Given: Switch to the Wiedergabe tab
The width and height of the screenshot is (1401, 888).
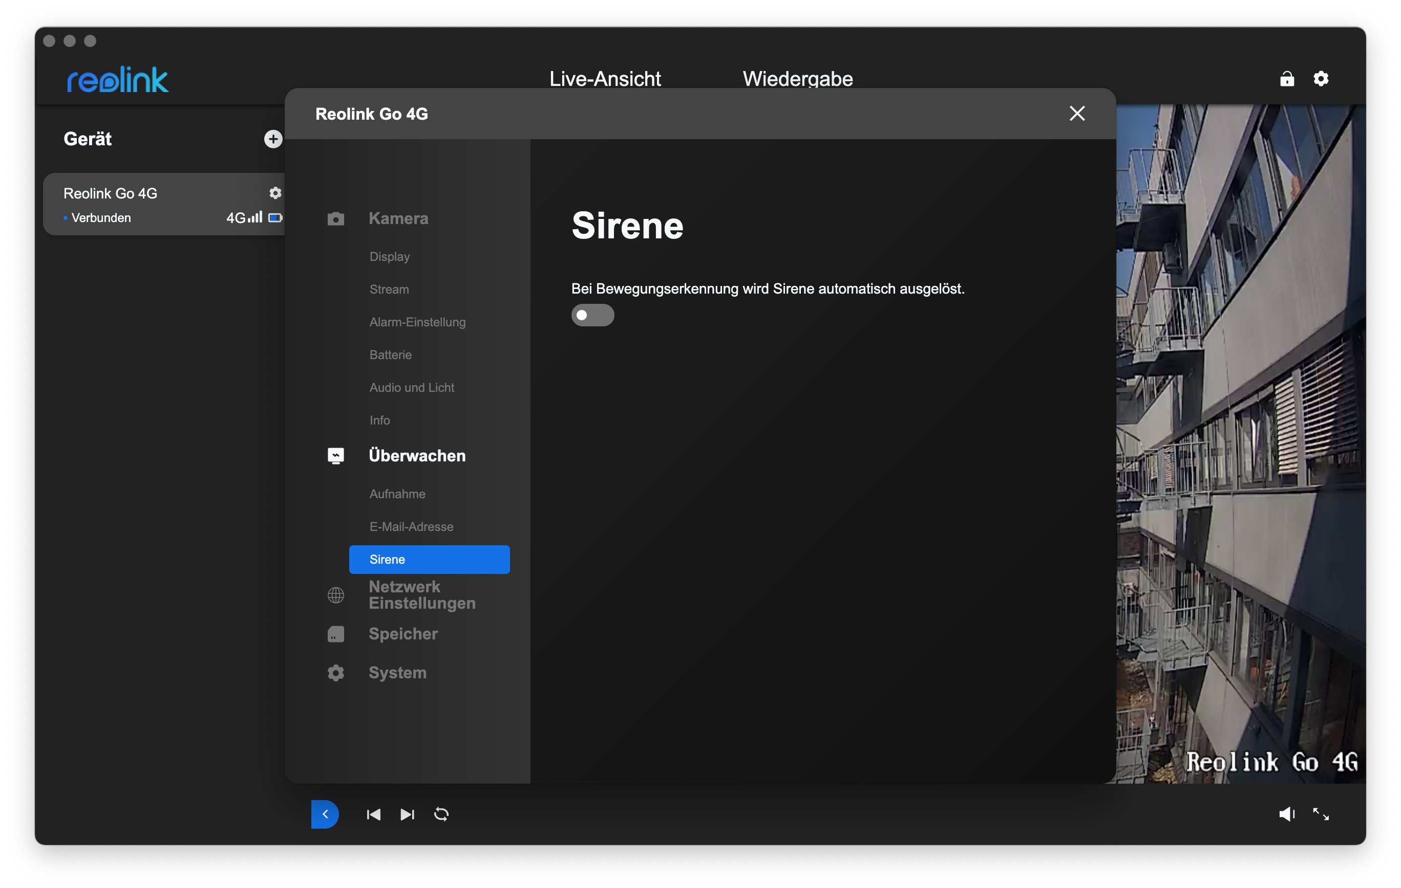Looking at the screenshot, I should [798, 78].
